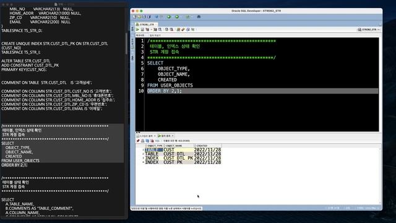This screenshot has width=396, height=223.
Task: Click the SQL label in result toolbar
Action: pos(157,141)
